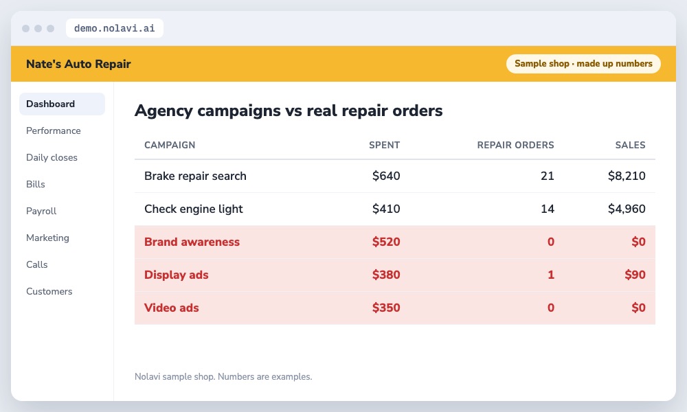Click the $410 spent value
The height and width of the screenshot is (412, 687).
click(x=386, y=209)
